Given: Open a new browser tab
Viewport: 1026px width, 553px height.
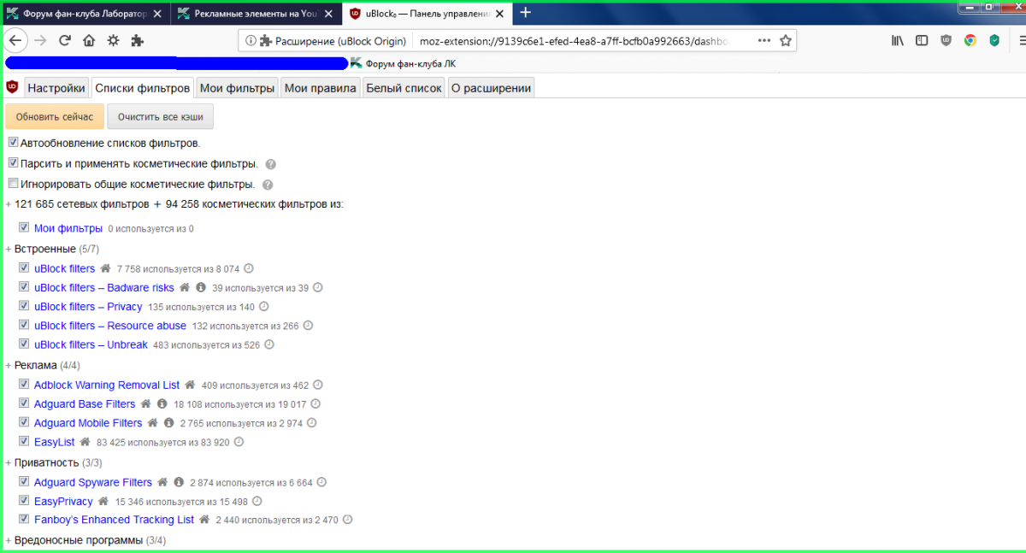Looking at the screenshot, I should pos(525,12).
